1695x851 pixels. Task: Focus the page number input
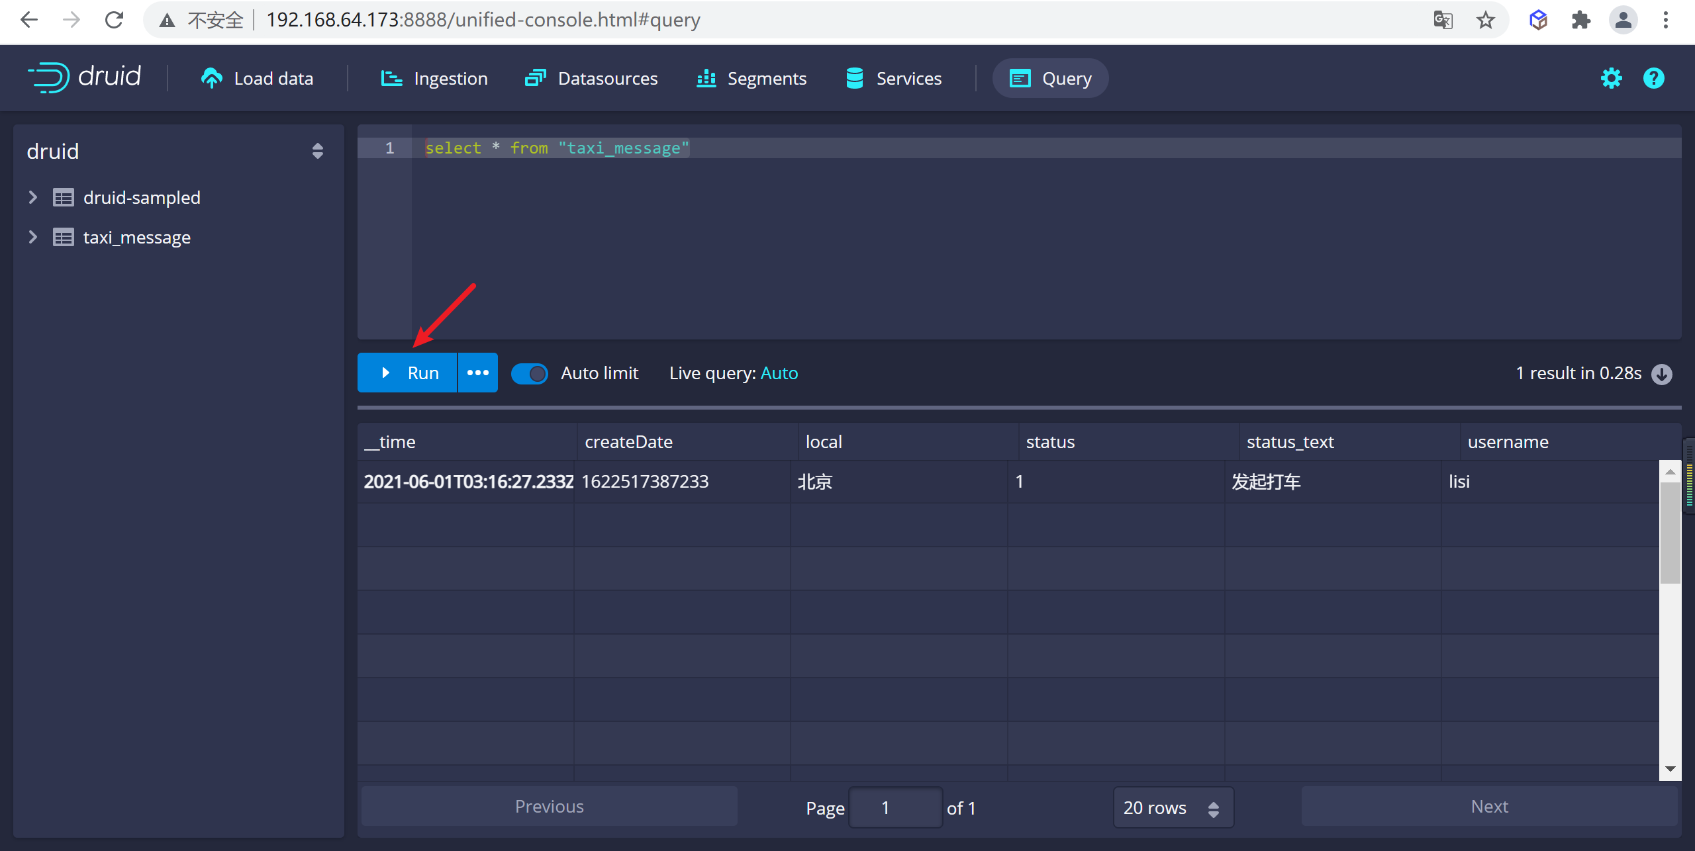[x=895, y=807]
